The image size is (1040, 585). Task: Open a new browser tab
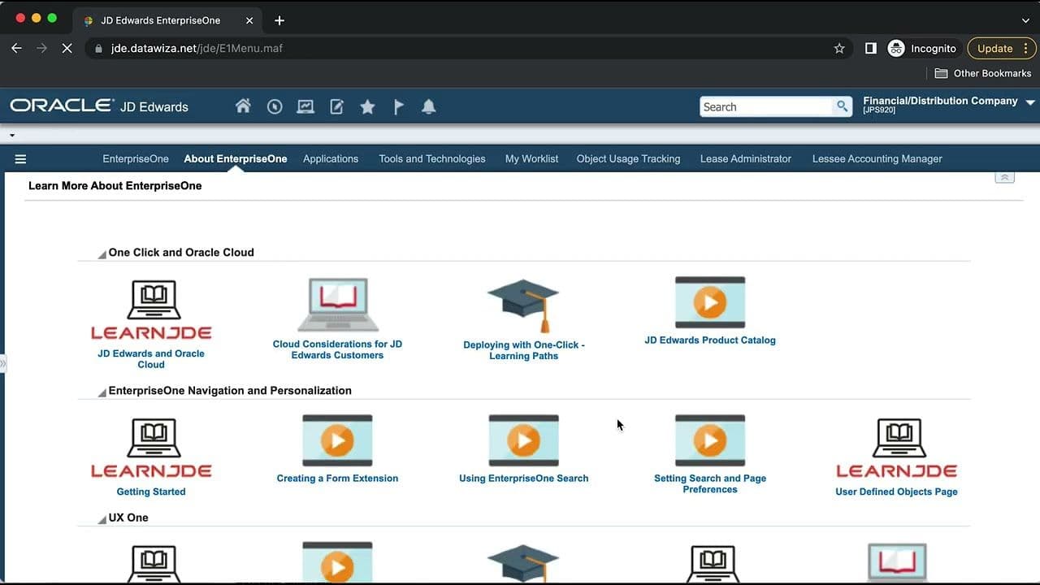point(279,20)
